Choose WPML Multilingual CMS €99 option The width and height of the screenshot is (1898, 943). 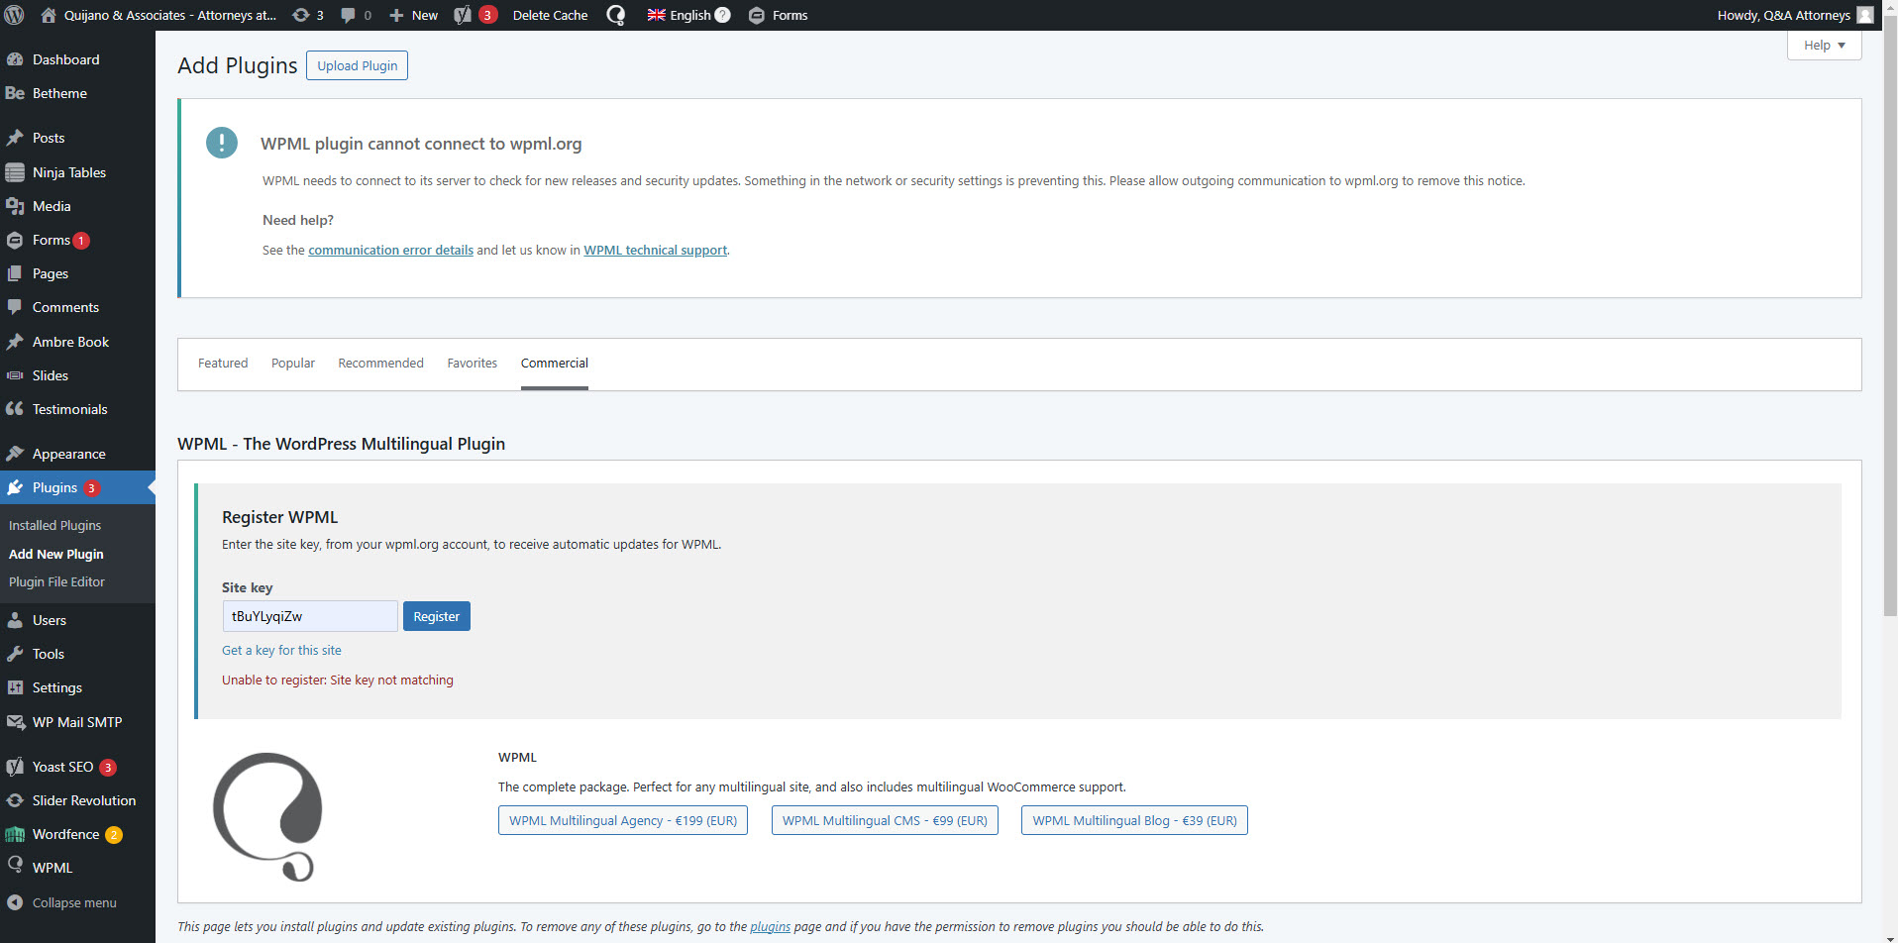coord(885,820)
